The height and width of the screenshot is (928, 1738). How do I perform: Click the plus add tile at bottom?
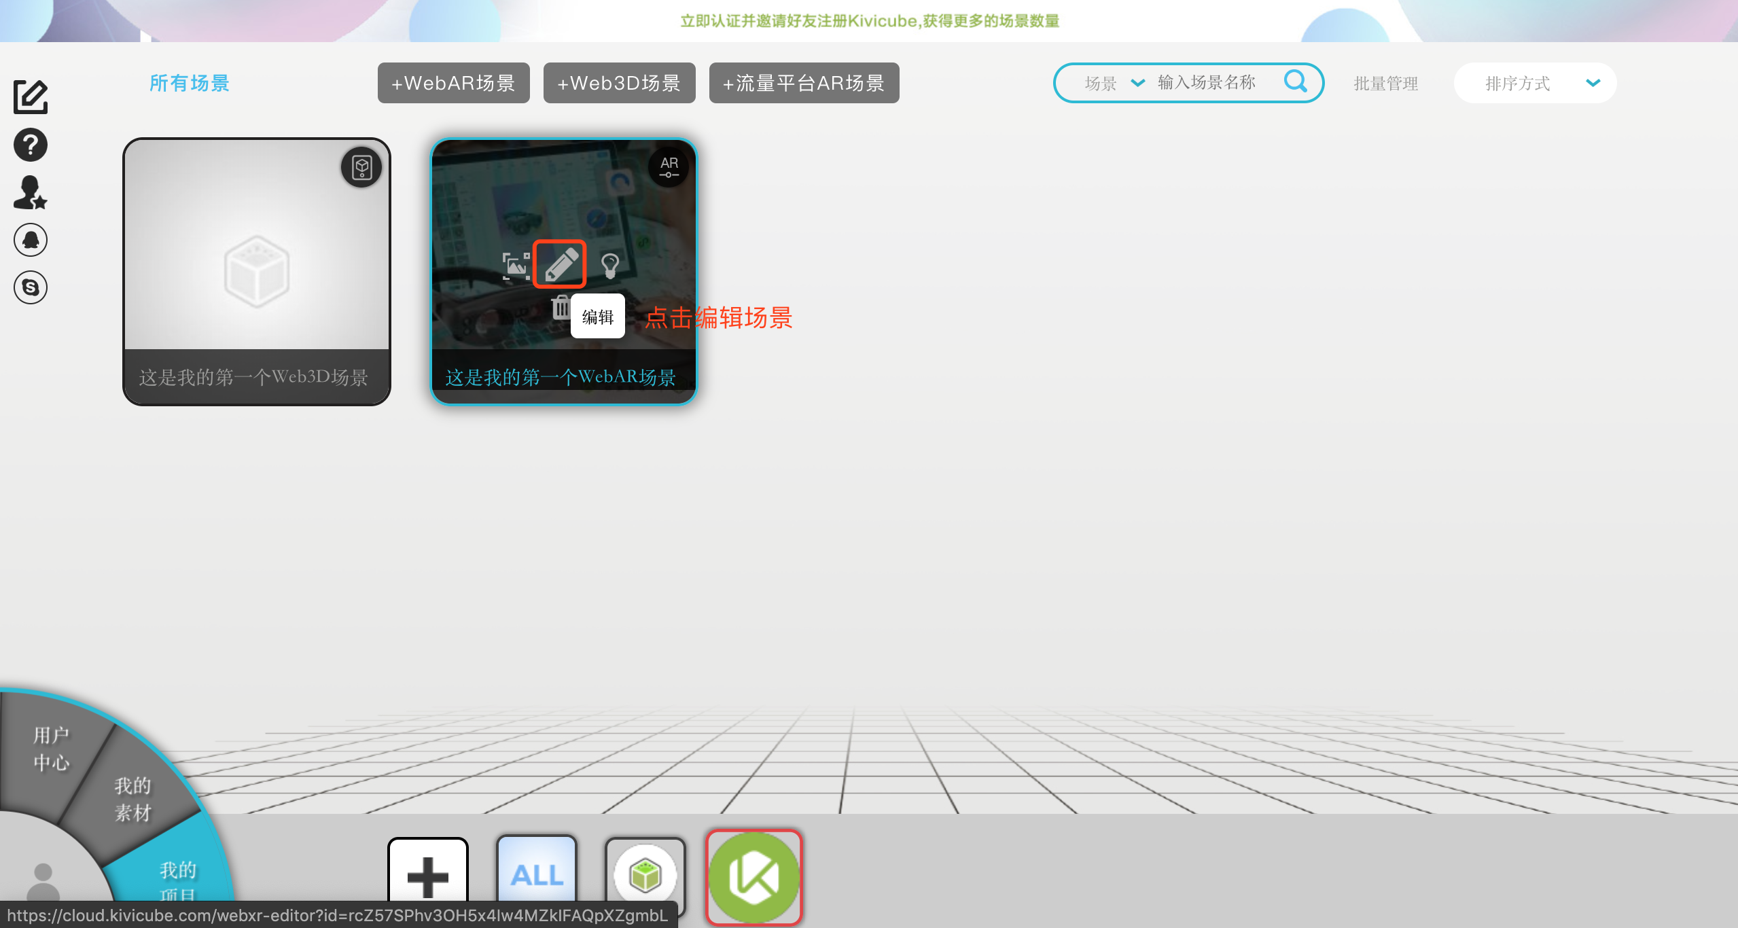point(428,876)
